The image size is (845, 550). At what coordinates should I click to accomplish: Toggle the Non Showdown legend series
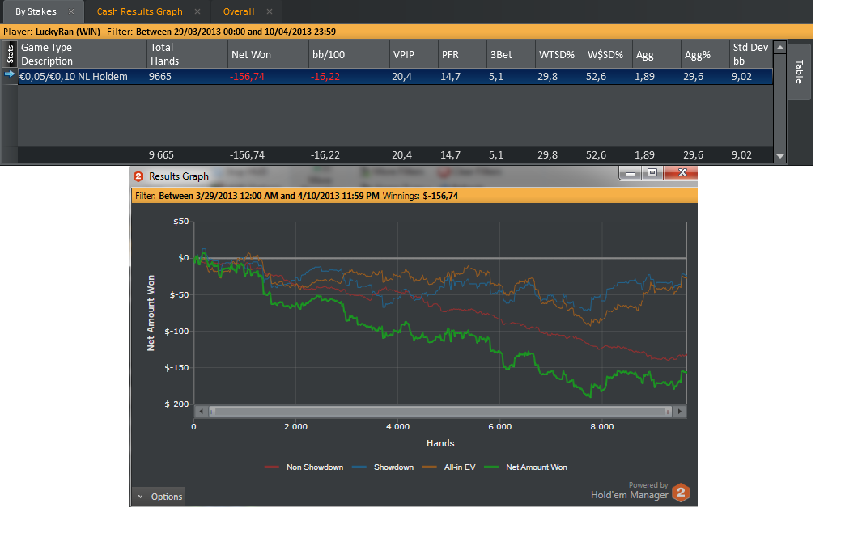[304, 467]
